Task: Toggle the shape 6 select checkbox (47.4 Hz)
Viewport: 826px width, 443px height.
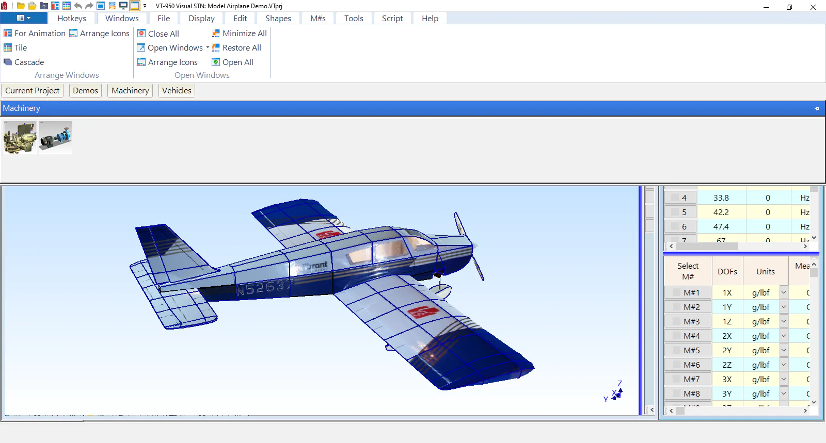Action: (675, 226)
